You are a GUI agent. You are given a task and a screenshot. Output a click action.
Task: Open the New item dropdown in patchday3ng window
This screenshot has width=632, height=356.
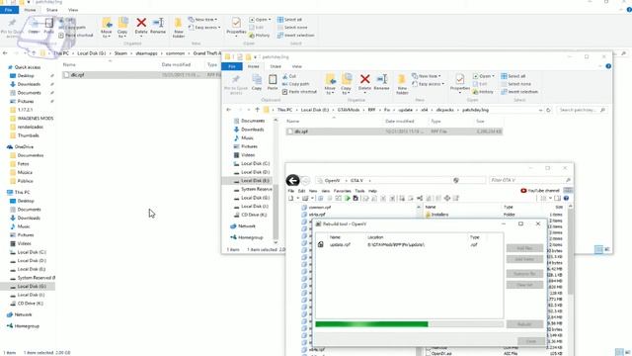pos(427,76)
